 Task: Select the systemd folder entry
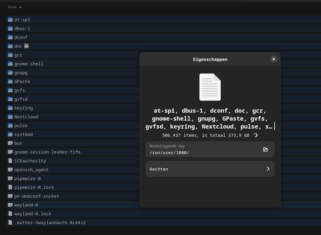[x=23, y=134]
